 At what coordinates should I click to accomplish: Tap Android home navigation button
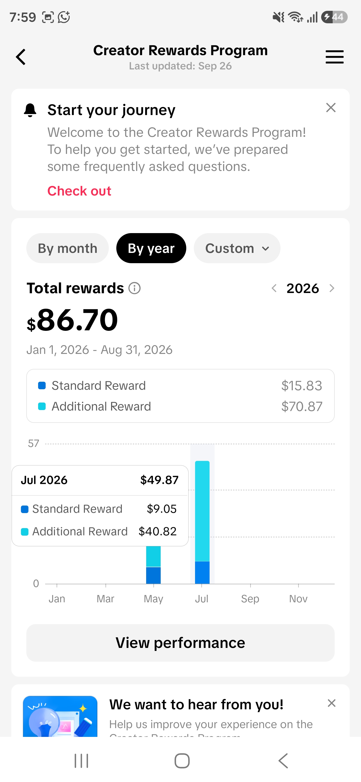pyautogui.click(x=182, y=761)
